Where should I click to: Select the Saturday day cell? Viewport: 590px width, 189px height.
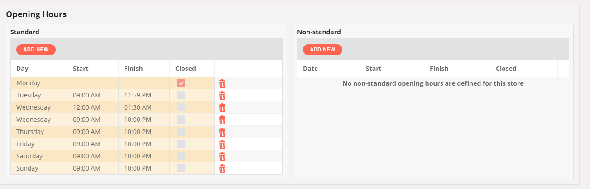(39, 156)
